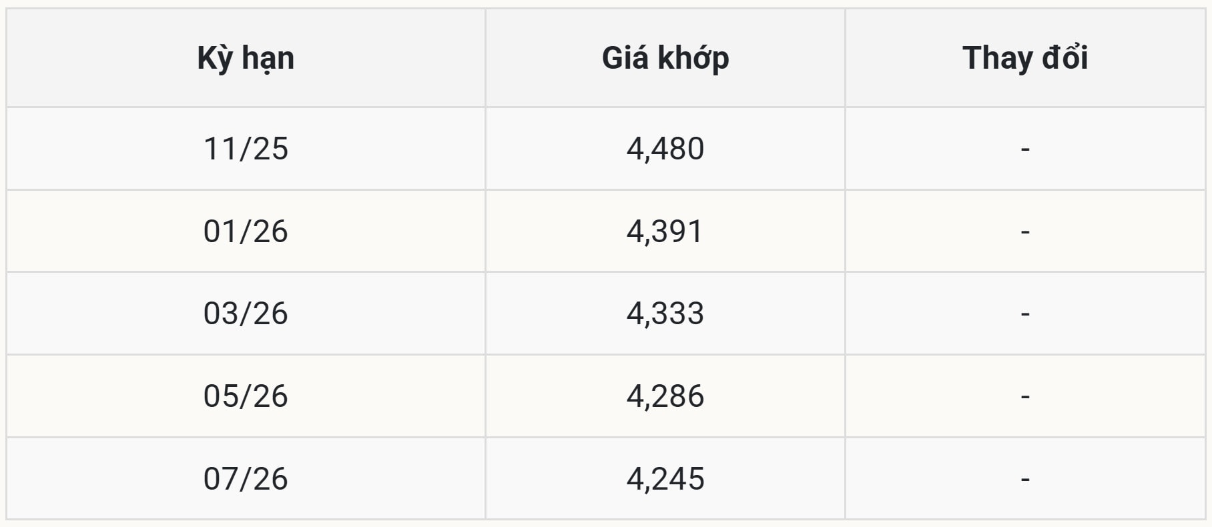Select the 11/25 term cell
The width and height of the screenshot is (1212, 527).
[246, 149]
